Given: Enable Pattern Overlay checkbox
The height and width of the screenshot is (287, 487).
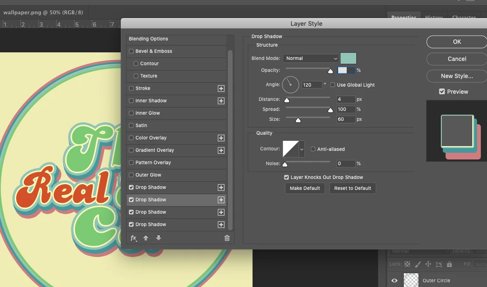Looking at the screenshot, I should pos(131,162).
